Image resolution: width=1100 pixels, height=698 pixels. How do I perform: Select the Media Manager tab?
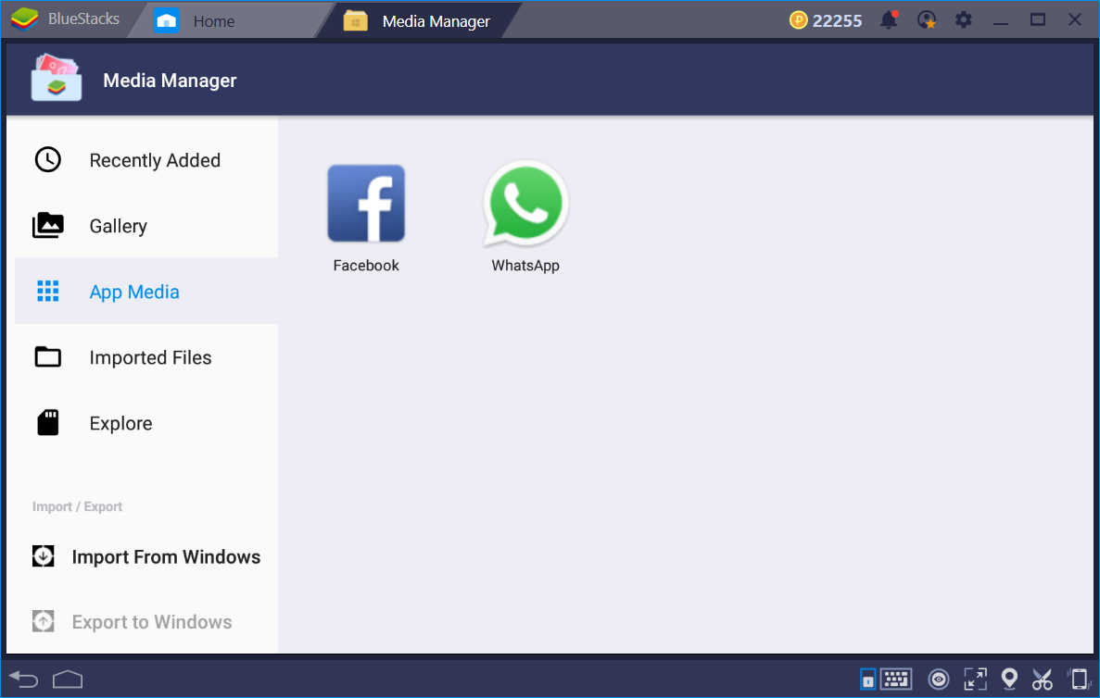click(417, 21)
